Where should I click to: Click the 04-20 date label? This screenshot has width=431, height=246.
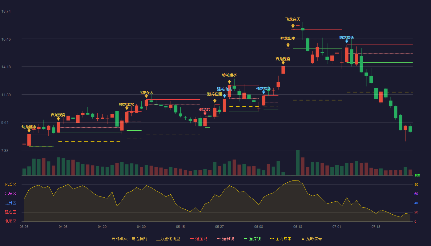coord(102,227)
